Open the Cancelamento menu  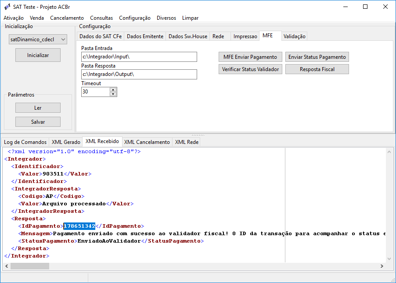67,18
